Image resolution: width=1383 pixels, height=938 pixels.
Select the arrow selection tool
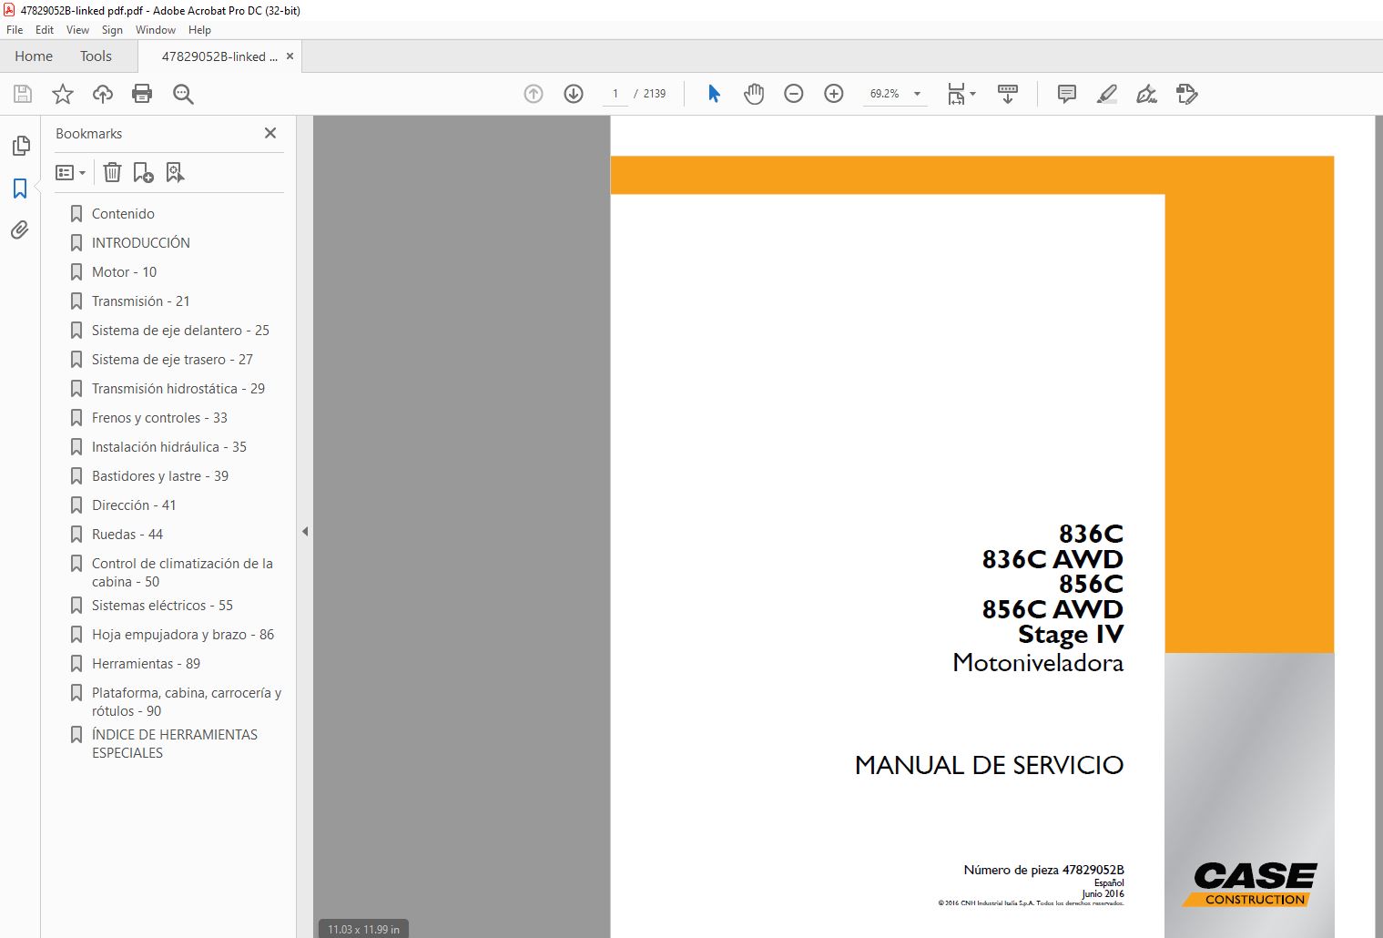pos(714,94)
